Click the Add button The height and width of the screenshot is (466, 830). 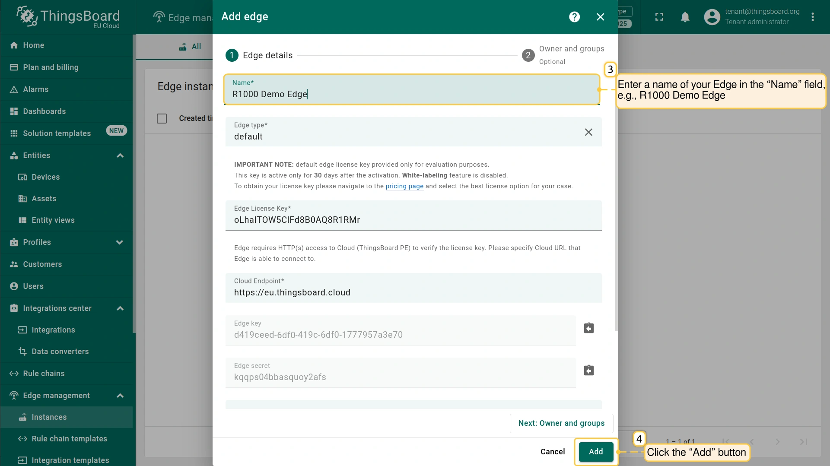tap(596, 452)
